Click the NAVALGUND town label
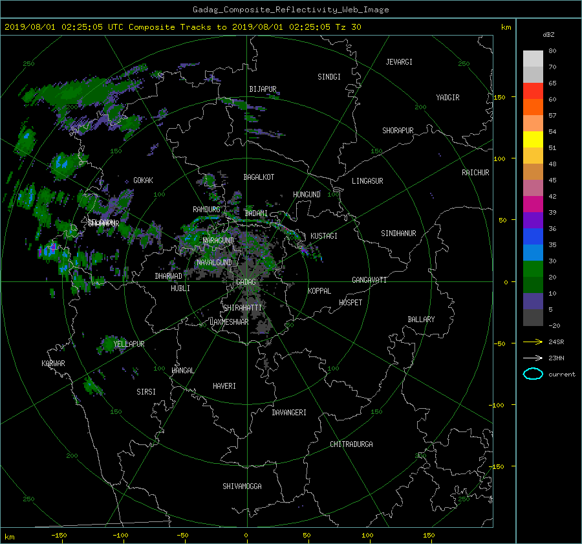This screenshot has height=544, width=582. (x=214, y=263)
